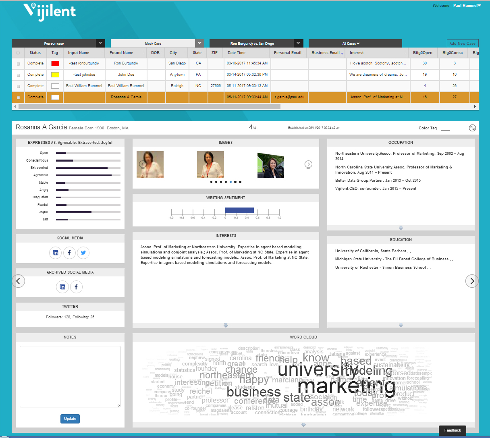Click the yellow tag swatch for John Doe
Image resolution: width=490 pixels, height=438 pixels.
click(x=55, y=75)
